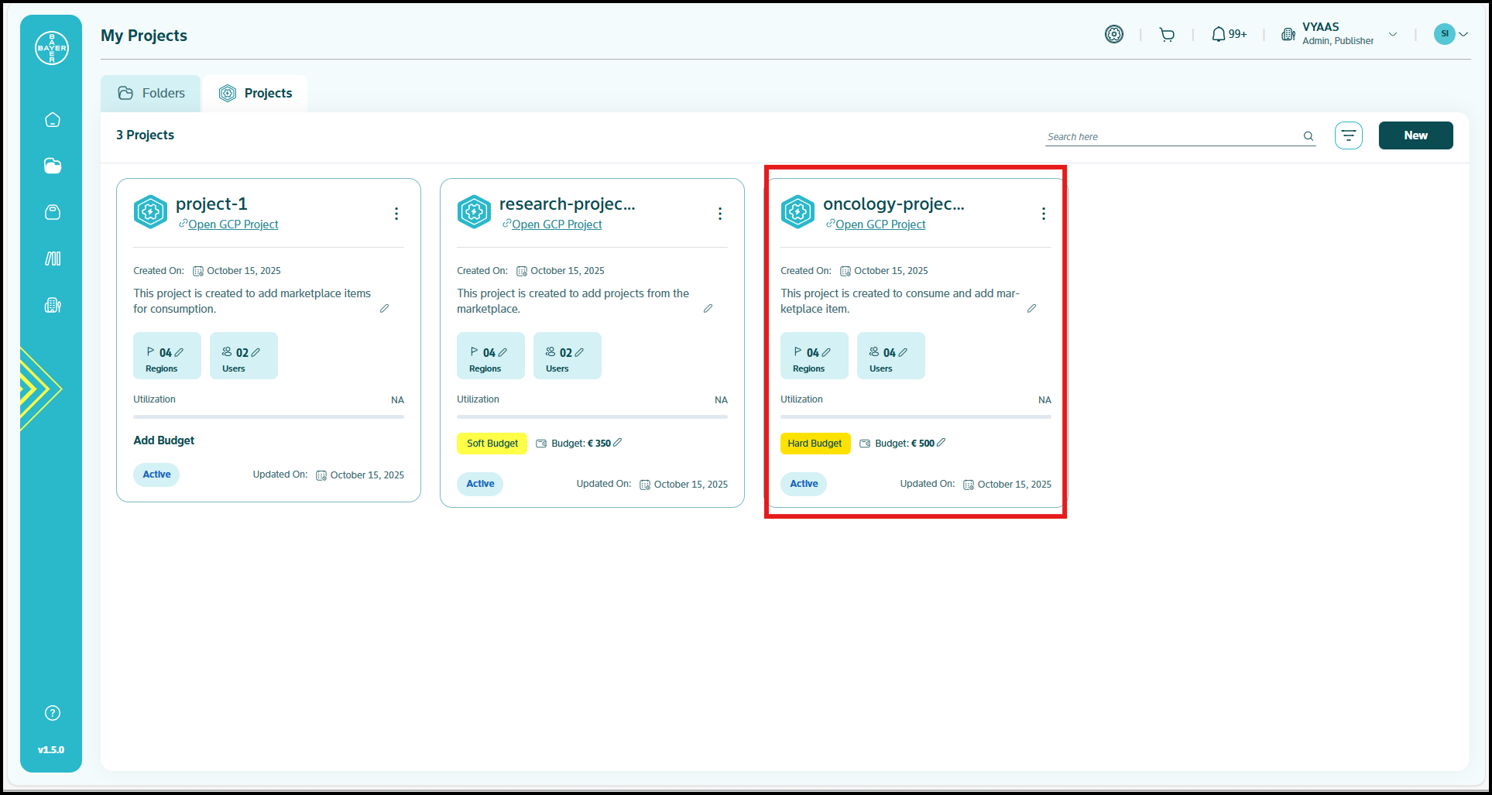Edit budget pencil on oncology project
The width and height of the screenshot is (1492, 795).
pos(942,443)
